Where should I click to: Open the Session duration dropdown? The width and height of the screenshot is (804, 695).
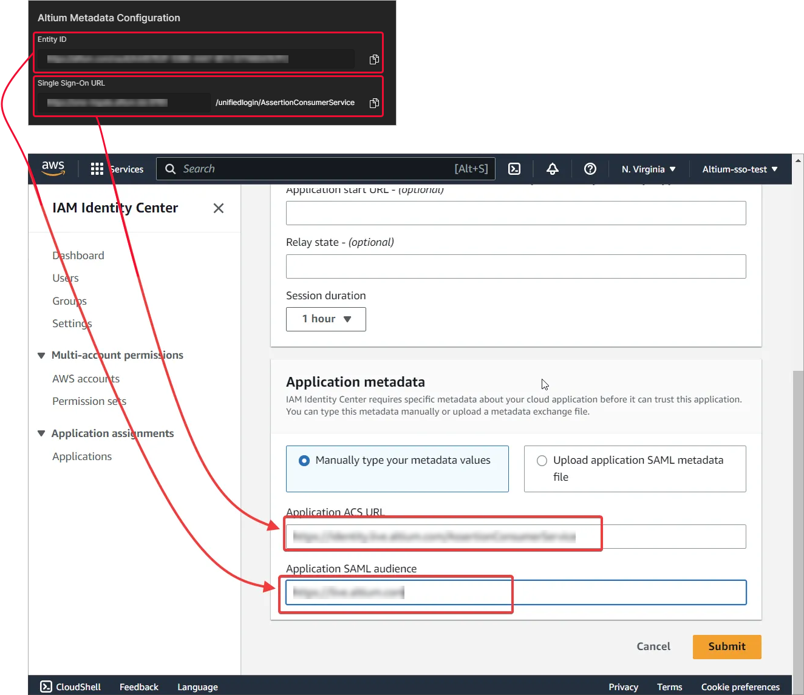pyautogui.click(x=326, y=319)
